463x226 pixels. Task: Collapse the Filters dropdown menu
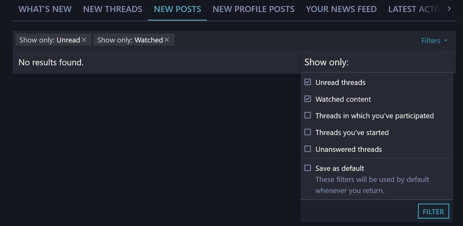pyautogui.click(x=434, y=41)
